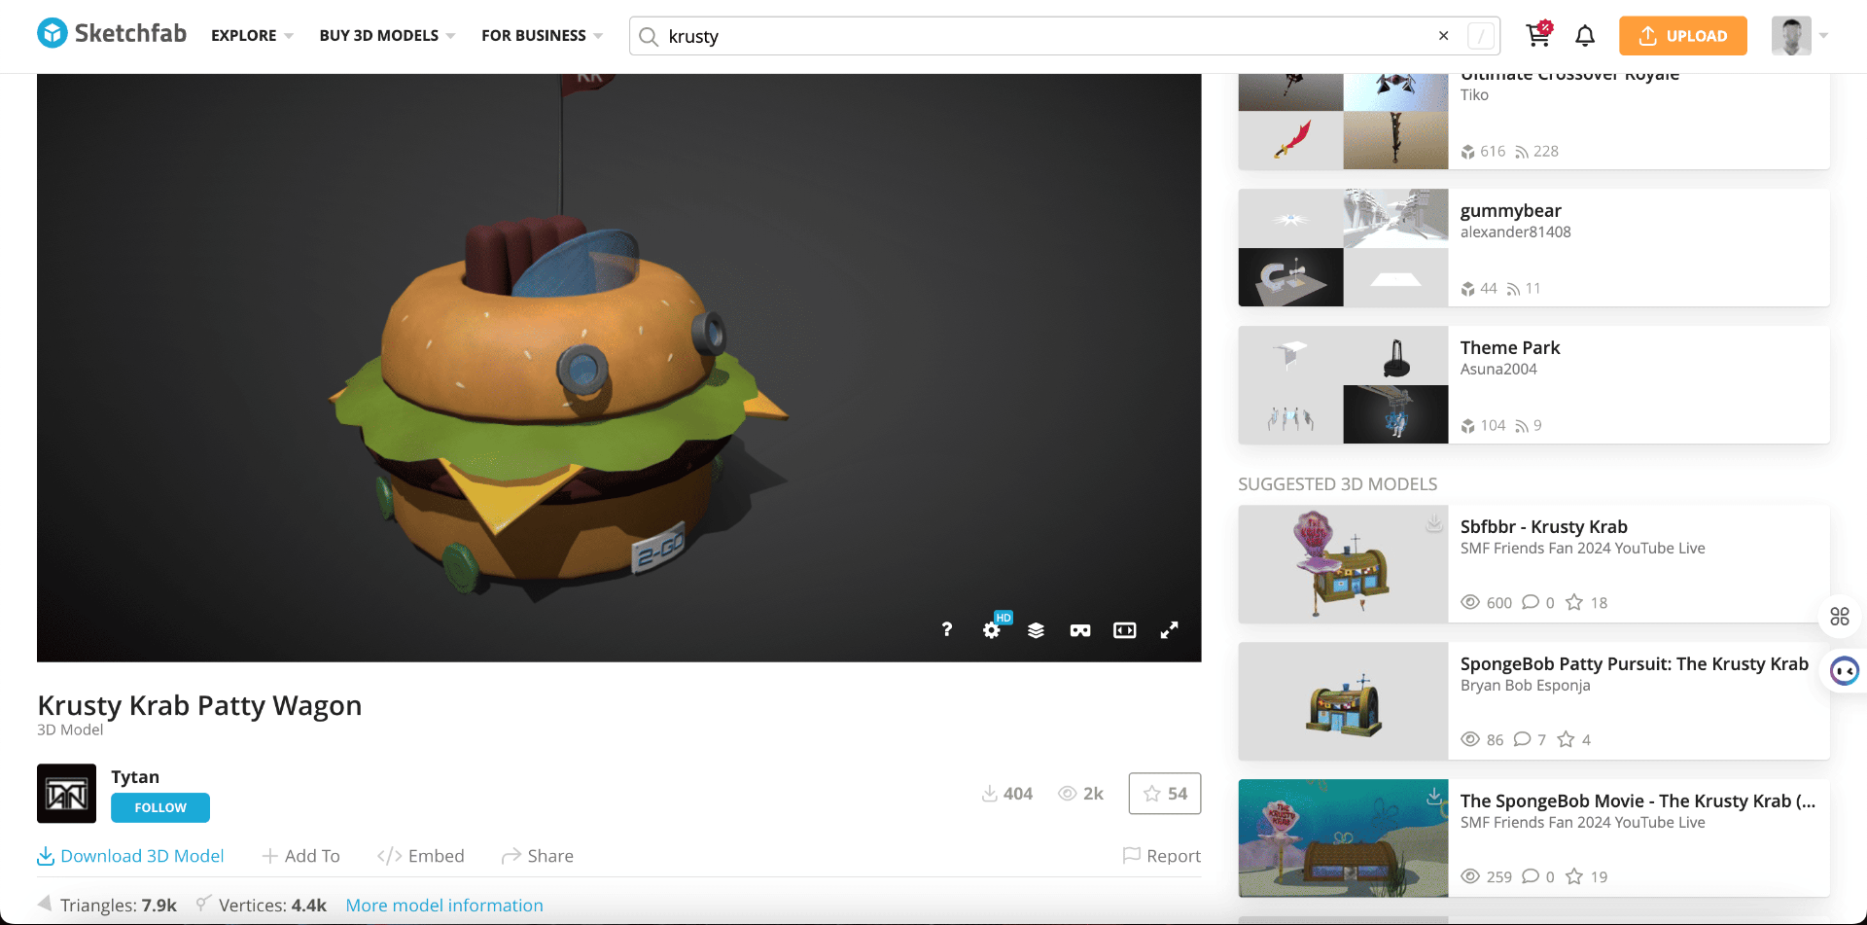Open the gummybear collection
The width and height of the screenshot is (1867, 925).
click(1510, 210)
